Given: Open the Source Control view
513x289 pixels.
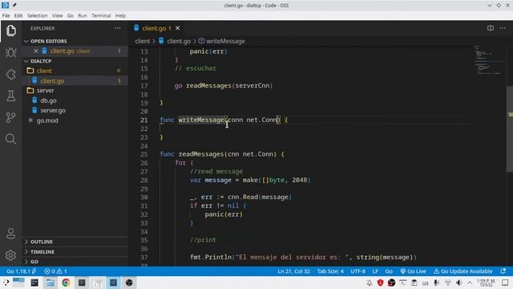Looking at the screenshot, I should click(x=10, y=117).
